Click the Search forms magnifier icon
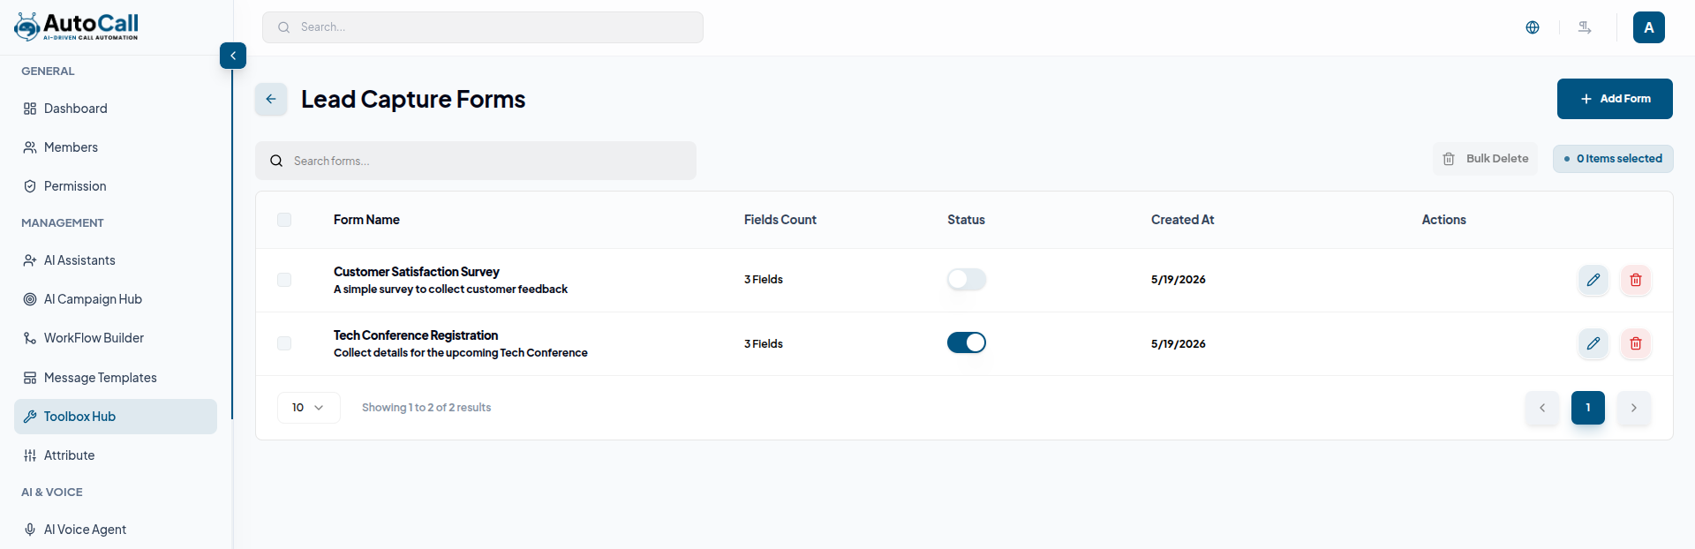 pyautogui.click(x=276, y=161)
